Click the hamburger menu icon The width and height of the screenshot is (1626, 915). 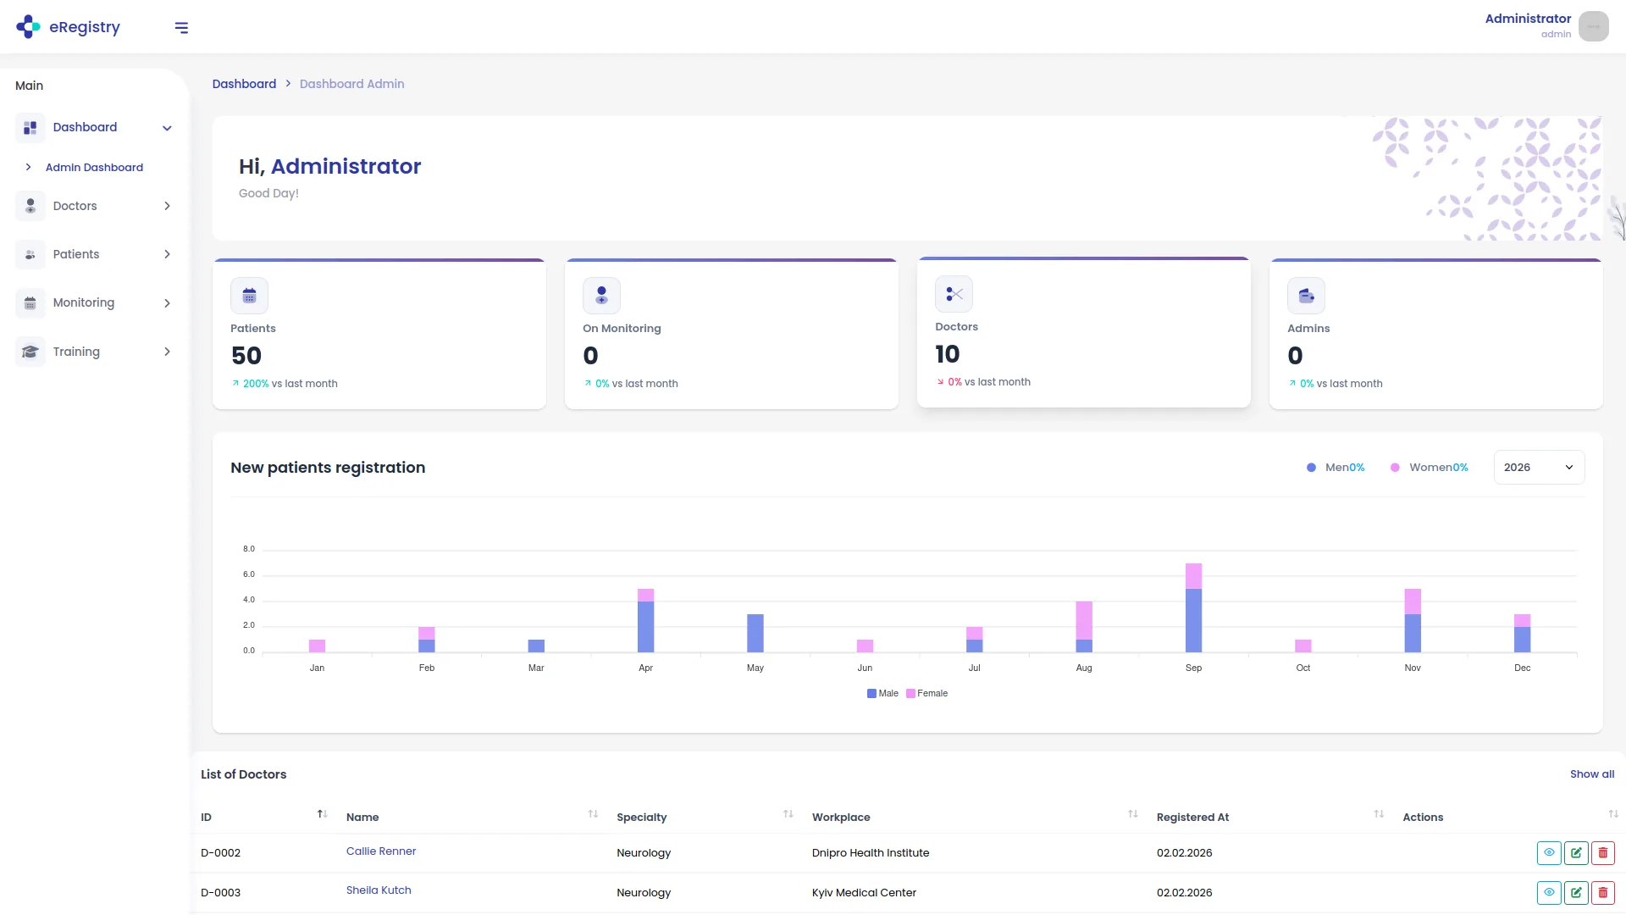(181, 27)
